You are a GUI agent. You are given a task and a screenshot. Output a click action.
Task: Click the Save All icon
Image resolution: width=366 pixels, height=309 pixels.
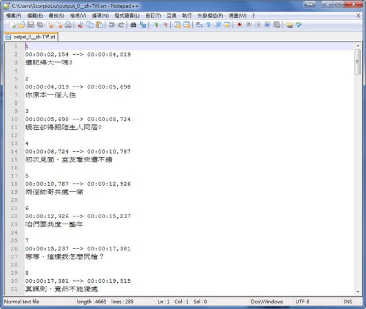point(40,25)
